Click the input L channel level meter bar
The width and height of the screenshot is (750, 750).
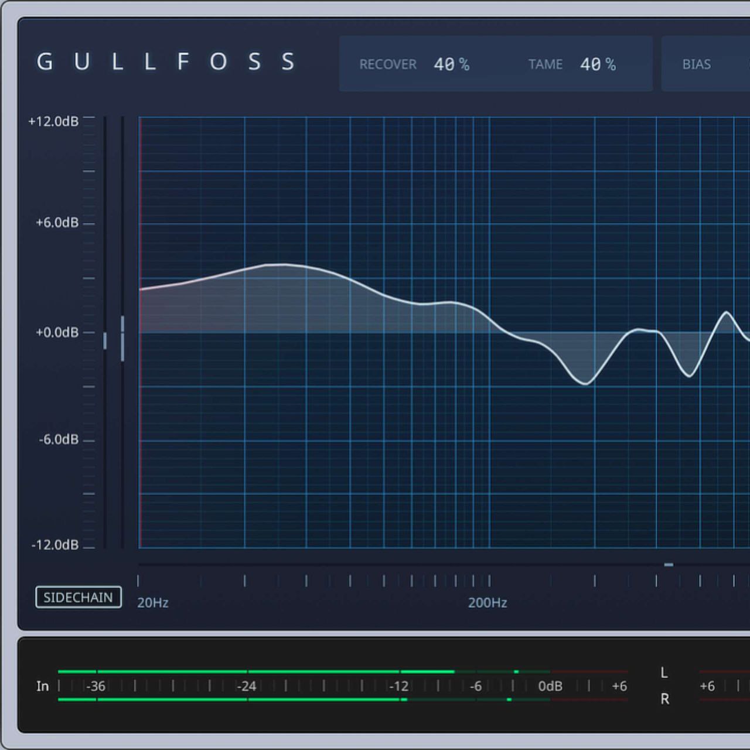click(x=343, y=671)
